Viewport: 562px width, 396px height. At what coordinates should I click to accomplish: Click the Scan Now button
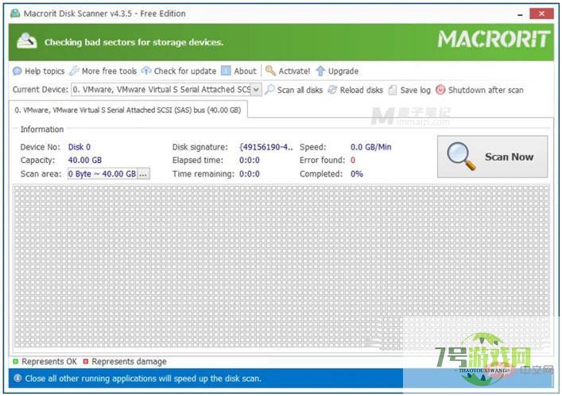[493, 157]
